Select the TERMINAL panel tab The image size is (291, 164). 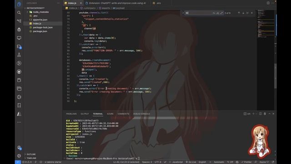(98, 114)
